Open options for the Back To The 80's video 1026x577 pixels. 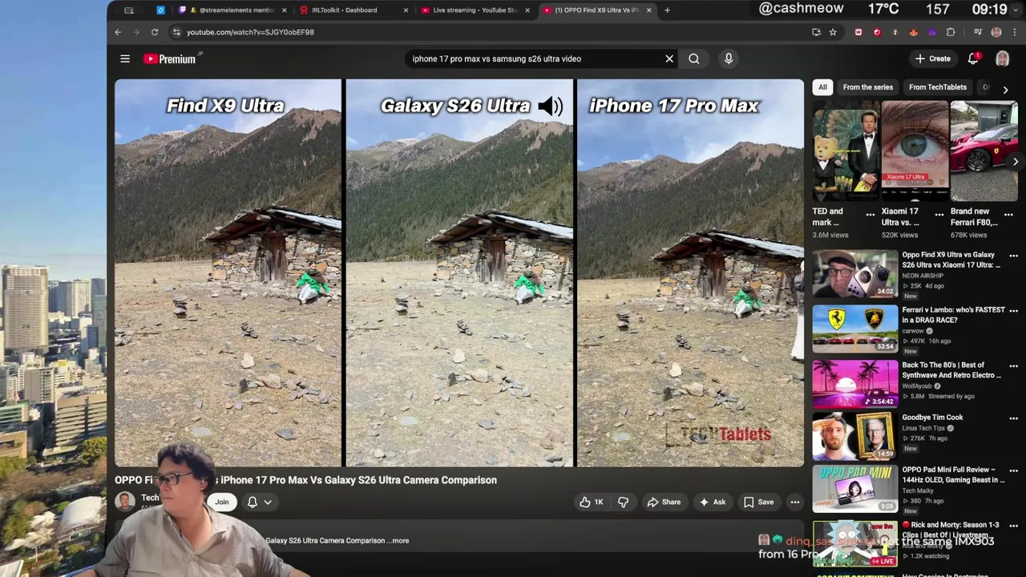click(x=1013, y=366)
